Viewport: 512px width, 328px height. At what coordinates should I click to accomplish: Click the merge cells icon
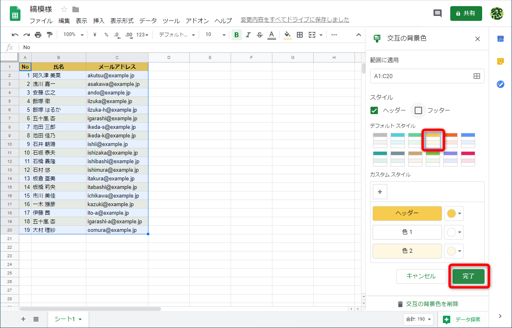click(x=312, y=35)
